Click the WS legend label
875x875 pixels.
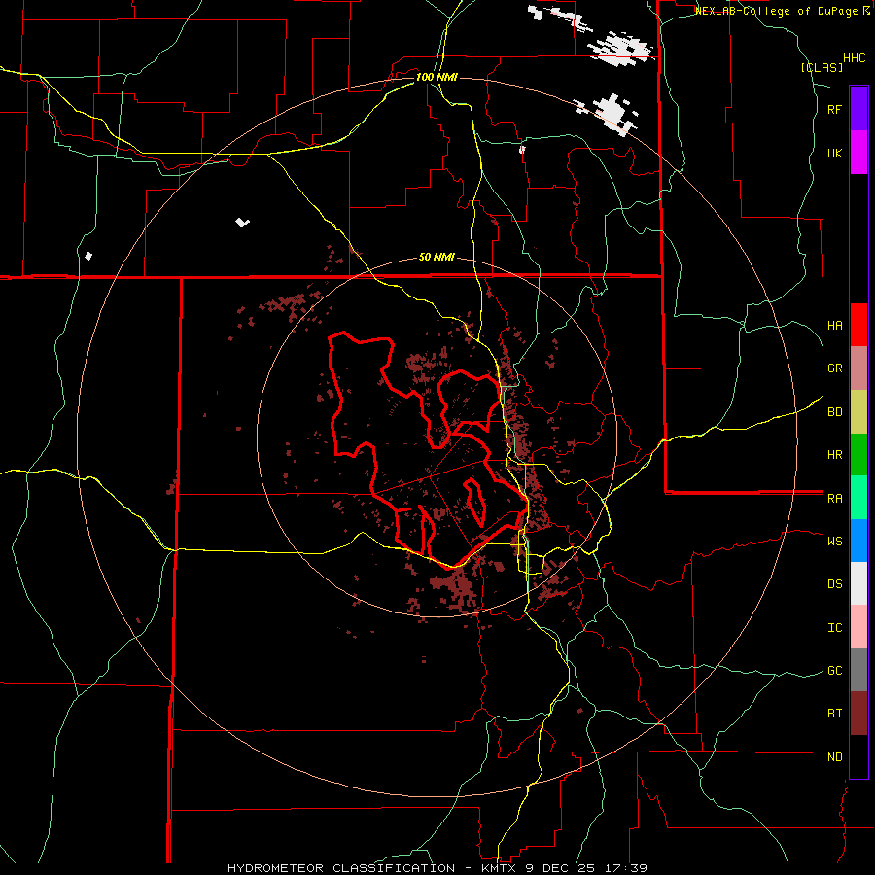click(834, 541)
